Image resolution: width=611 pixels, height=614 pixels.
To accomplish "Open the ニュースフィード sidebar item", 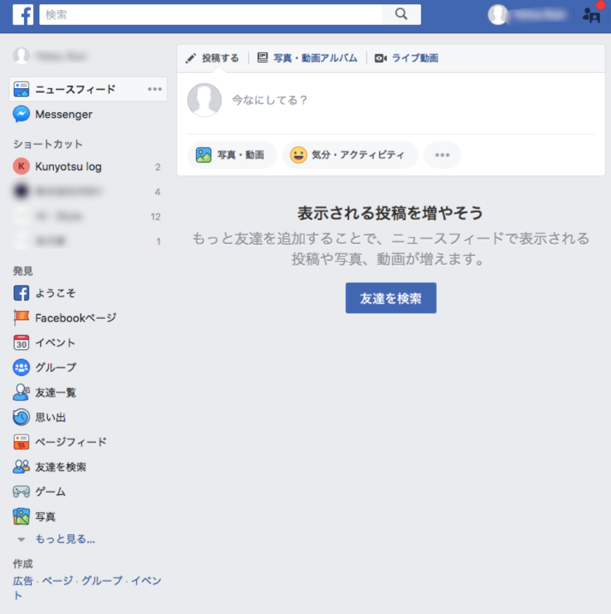I will [x=88, y=89].
